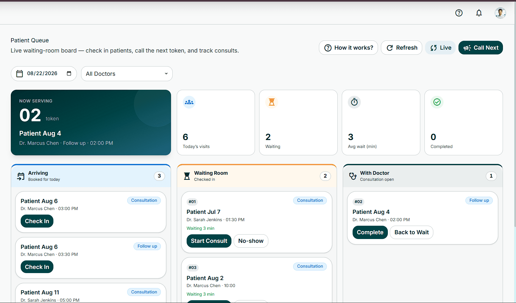The height and width of the screenshot is (303, 516).
Task: Click Consultation tag on Patient Aug 11
Action: (144, 292)
